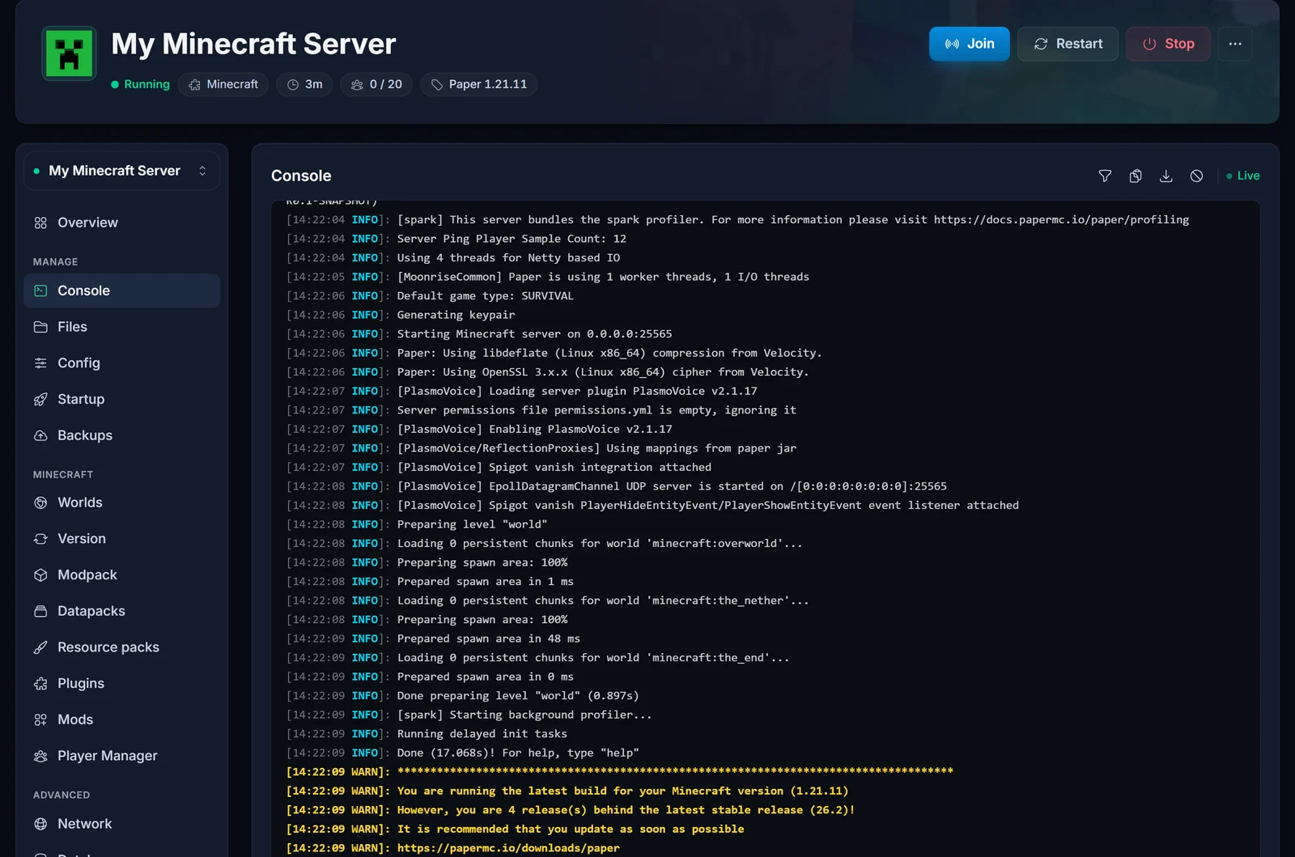The height and width of the screenshot is (857, 1295).
Task: Select Console in the sidebar
Action: point(121,291)
